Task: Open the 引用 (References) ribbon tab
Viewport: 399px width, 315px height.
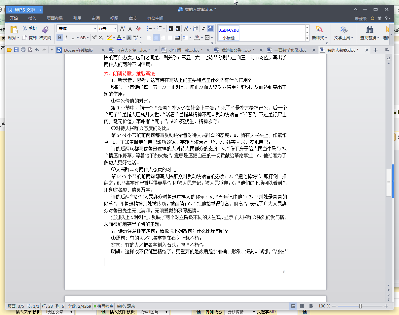Action: [x=77, y=18]
